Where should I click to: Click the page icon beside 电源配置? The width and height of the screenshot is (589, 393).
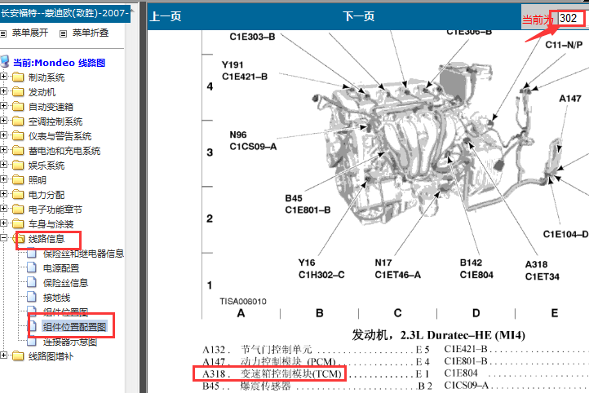[x=32, y=268]
